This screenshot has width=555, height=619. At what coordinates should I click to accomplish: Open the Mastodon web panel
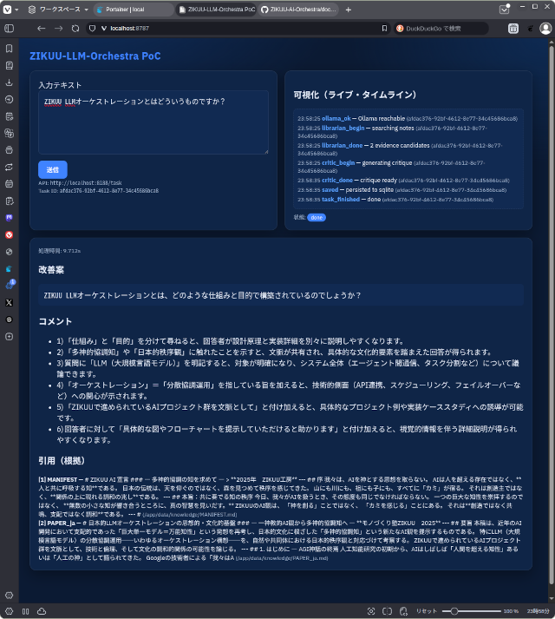pyautogui.click(x=9, y=218)
